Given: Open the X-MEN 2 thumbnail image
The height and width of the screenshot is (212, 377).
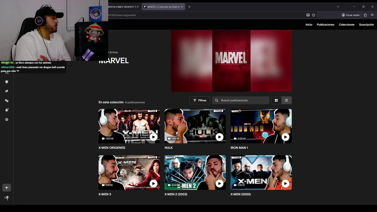Looking at the screenshot, I should [x=195, y=173].
